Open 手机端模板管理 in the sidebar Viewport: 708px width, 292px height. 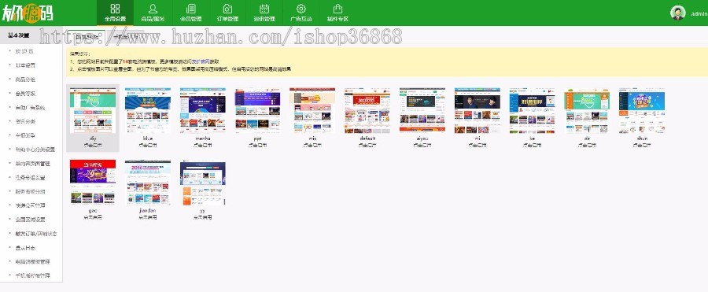pyautogui.click(x=32, y=275)
